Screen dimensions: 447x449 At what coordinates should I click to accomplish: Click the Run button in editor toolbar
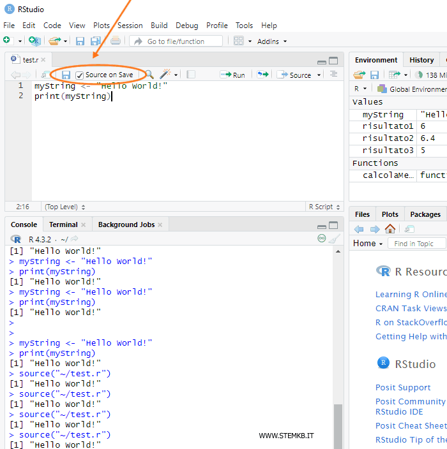tap(232, 75)
